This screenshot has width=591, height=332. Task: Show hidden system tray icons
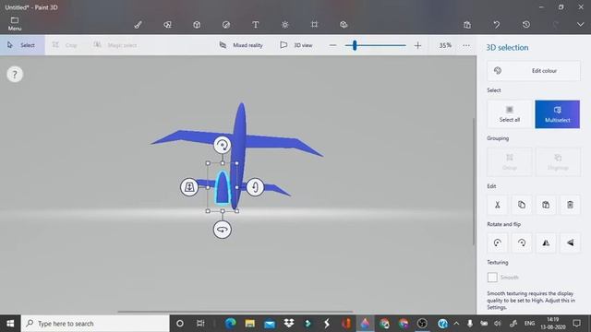(456, 324)
